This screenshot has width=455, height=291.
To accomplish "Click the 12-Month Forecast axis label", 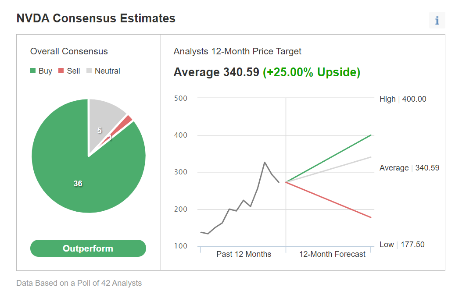I will pos(332,254).
